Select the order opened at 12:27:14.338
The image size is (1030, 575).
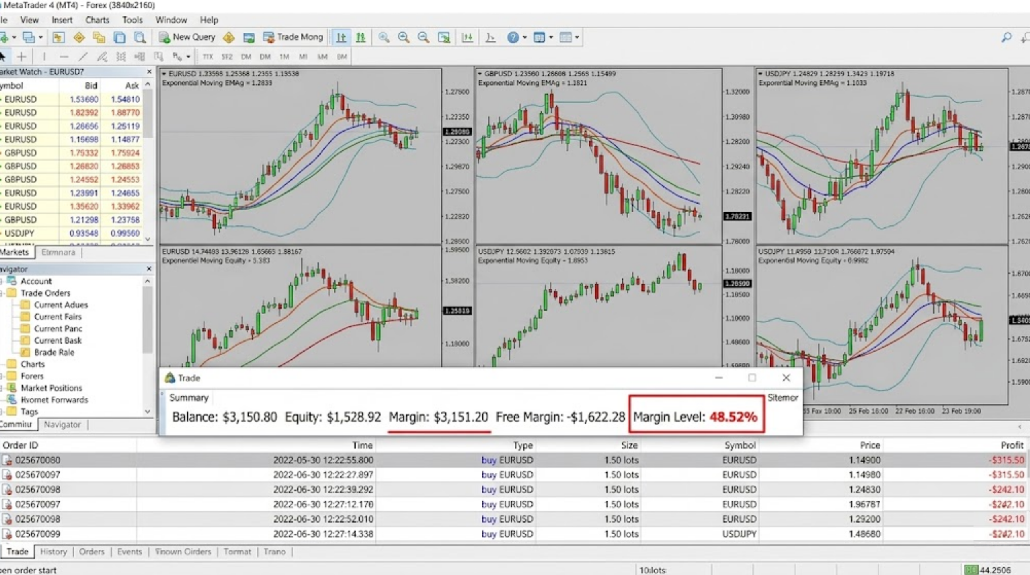pyautogui.click(x=513, y=534)
